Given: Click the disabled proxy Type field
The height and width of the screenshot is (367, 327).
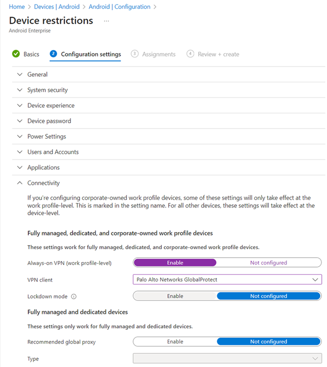Looking at the screenshot, I should click(227, 359).
